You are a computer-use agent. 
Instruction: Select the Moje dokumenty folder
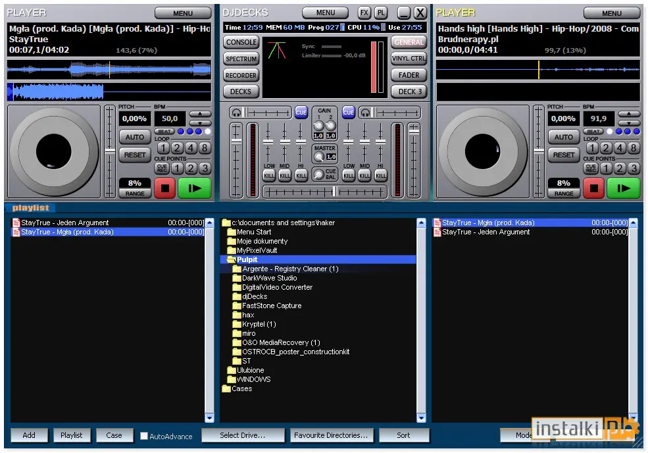[x=262, y=241]
